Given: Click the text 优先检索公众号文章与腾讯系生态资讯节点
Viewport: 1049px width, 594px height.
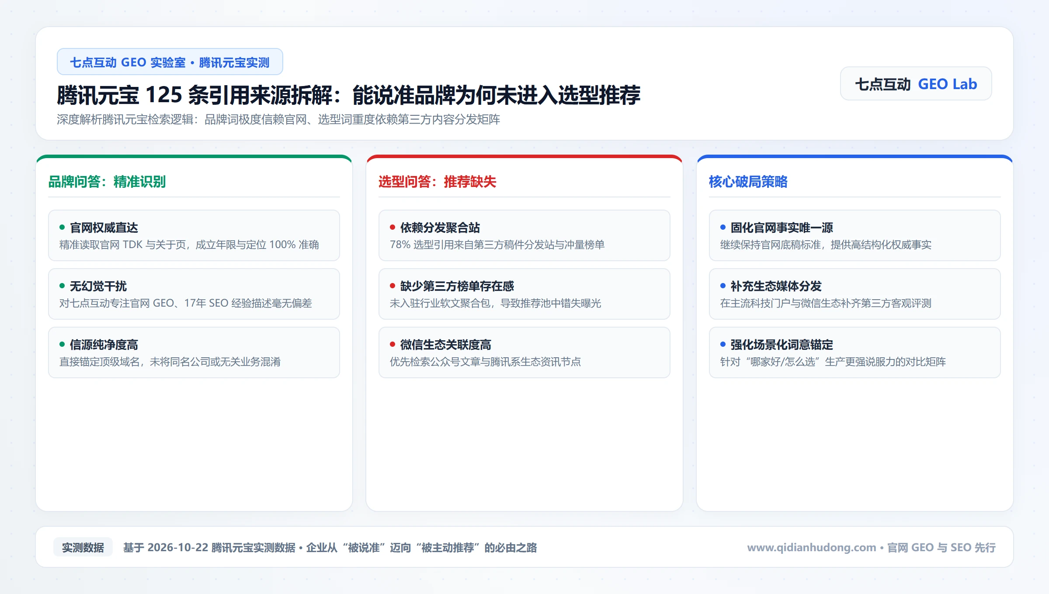Looking at the screenshot, I should point(486,362).
